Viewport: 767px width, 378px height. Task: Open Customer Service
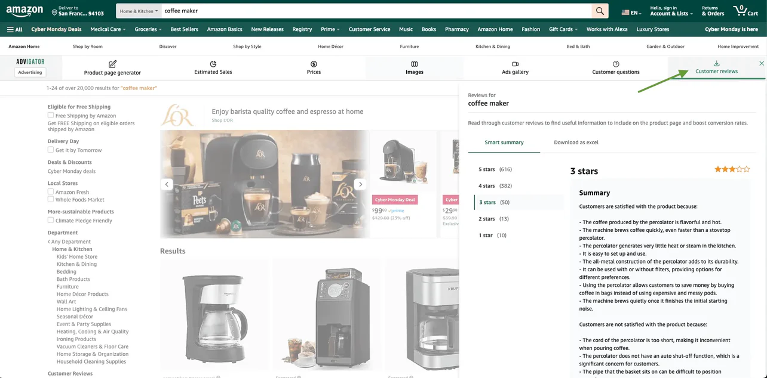tap(369, 29)
